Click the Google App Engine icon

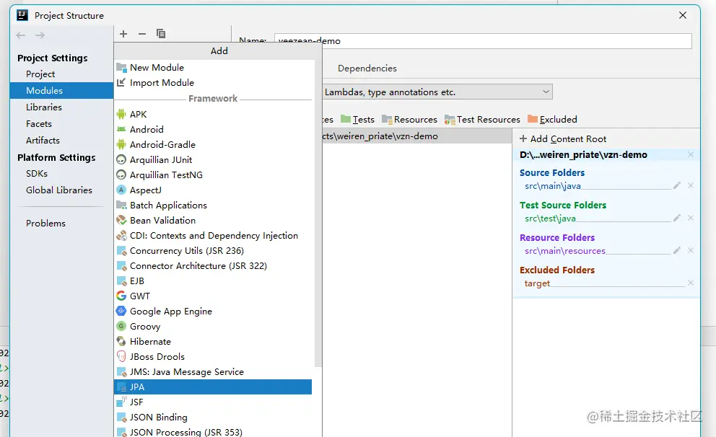(121, 311)
